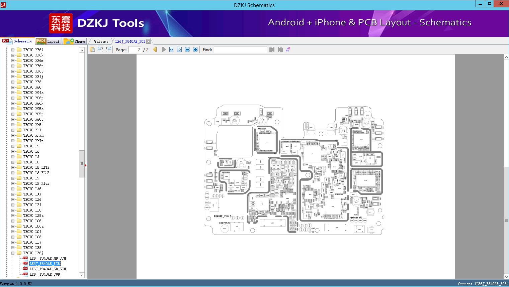This screenshot has height=287, width=509.
Task: Open LE6J_P840AE_SB_SCH file
Action: click(48, 269)
